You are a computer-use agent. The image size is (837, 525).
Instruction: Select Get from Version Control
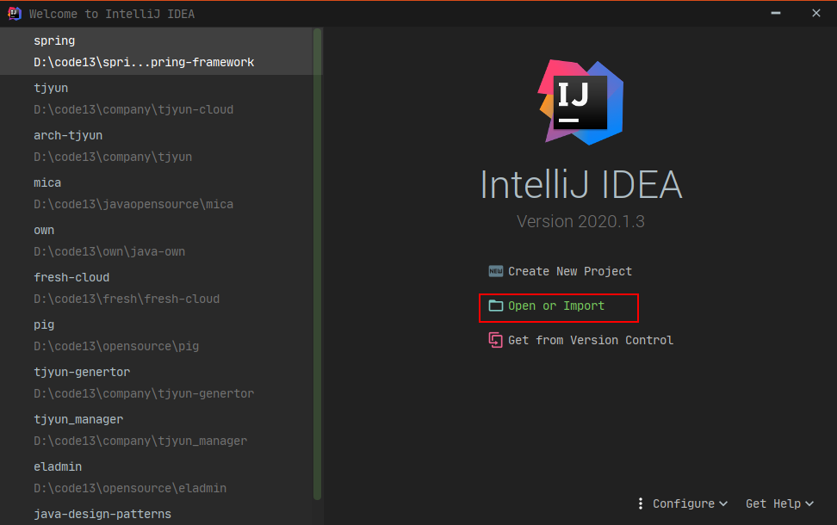pyautogui.click(x=590, y=340)
